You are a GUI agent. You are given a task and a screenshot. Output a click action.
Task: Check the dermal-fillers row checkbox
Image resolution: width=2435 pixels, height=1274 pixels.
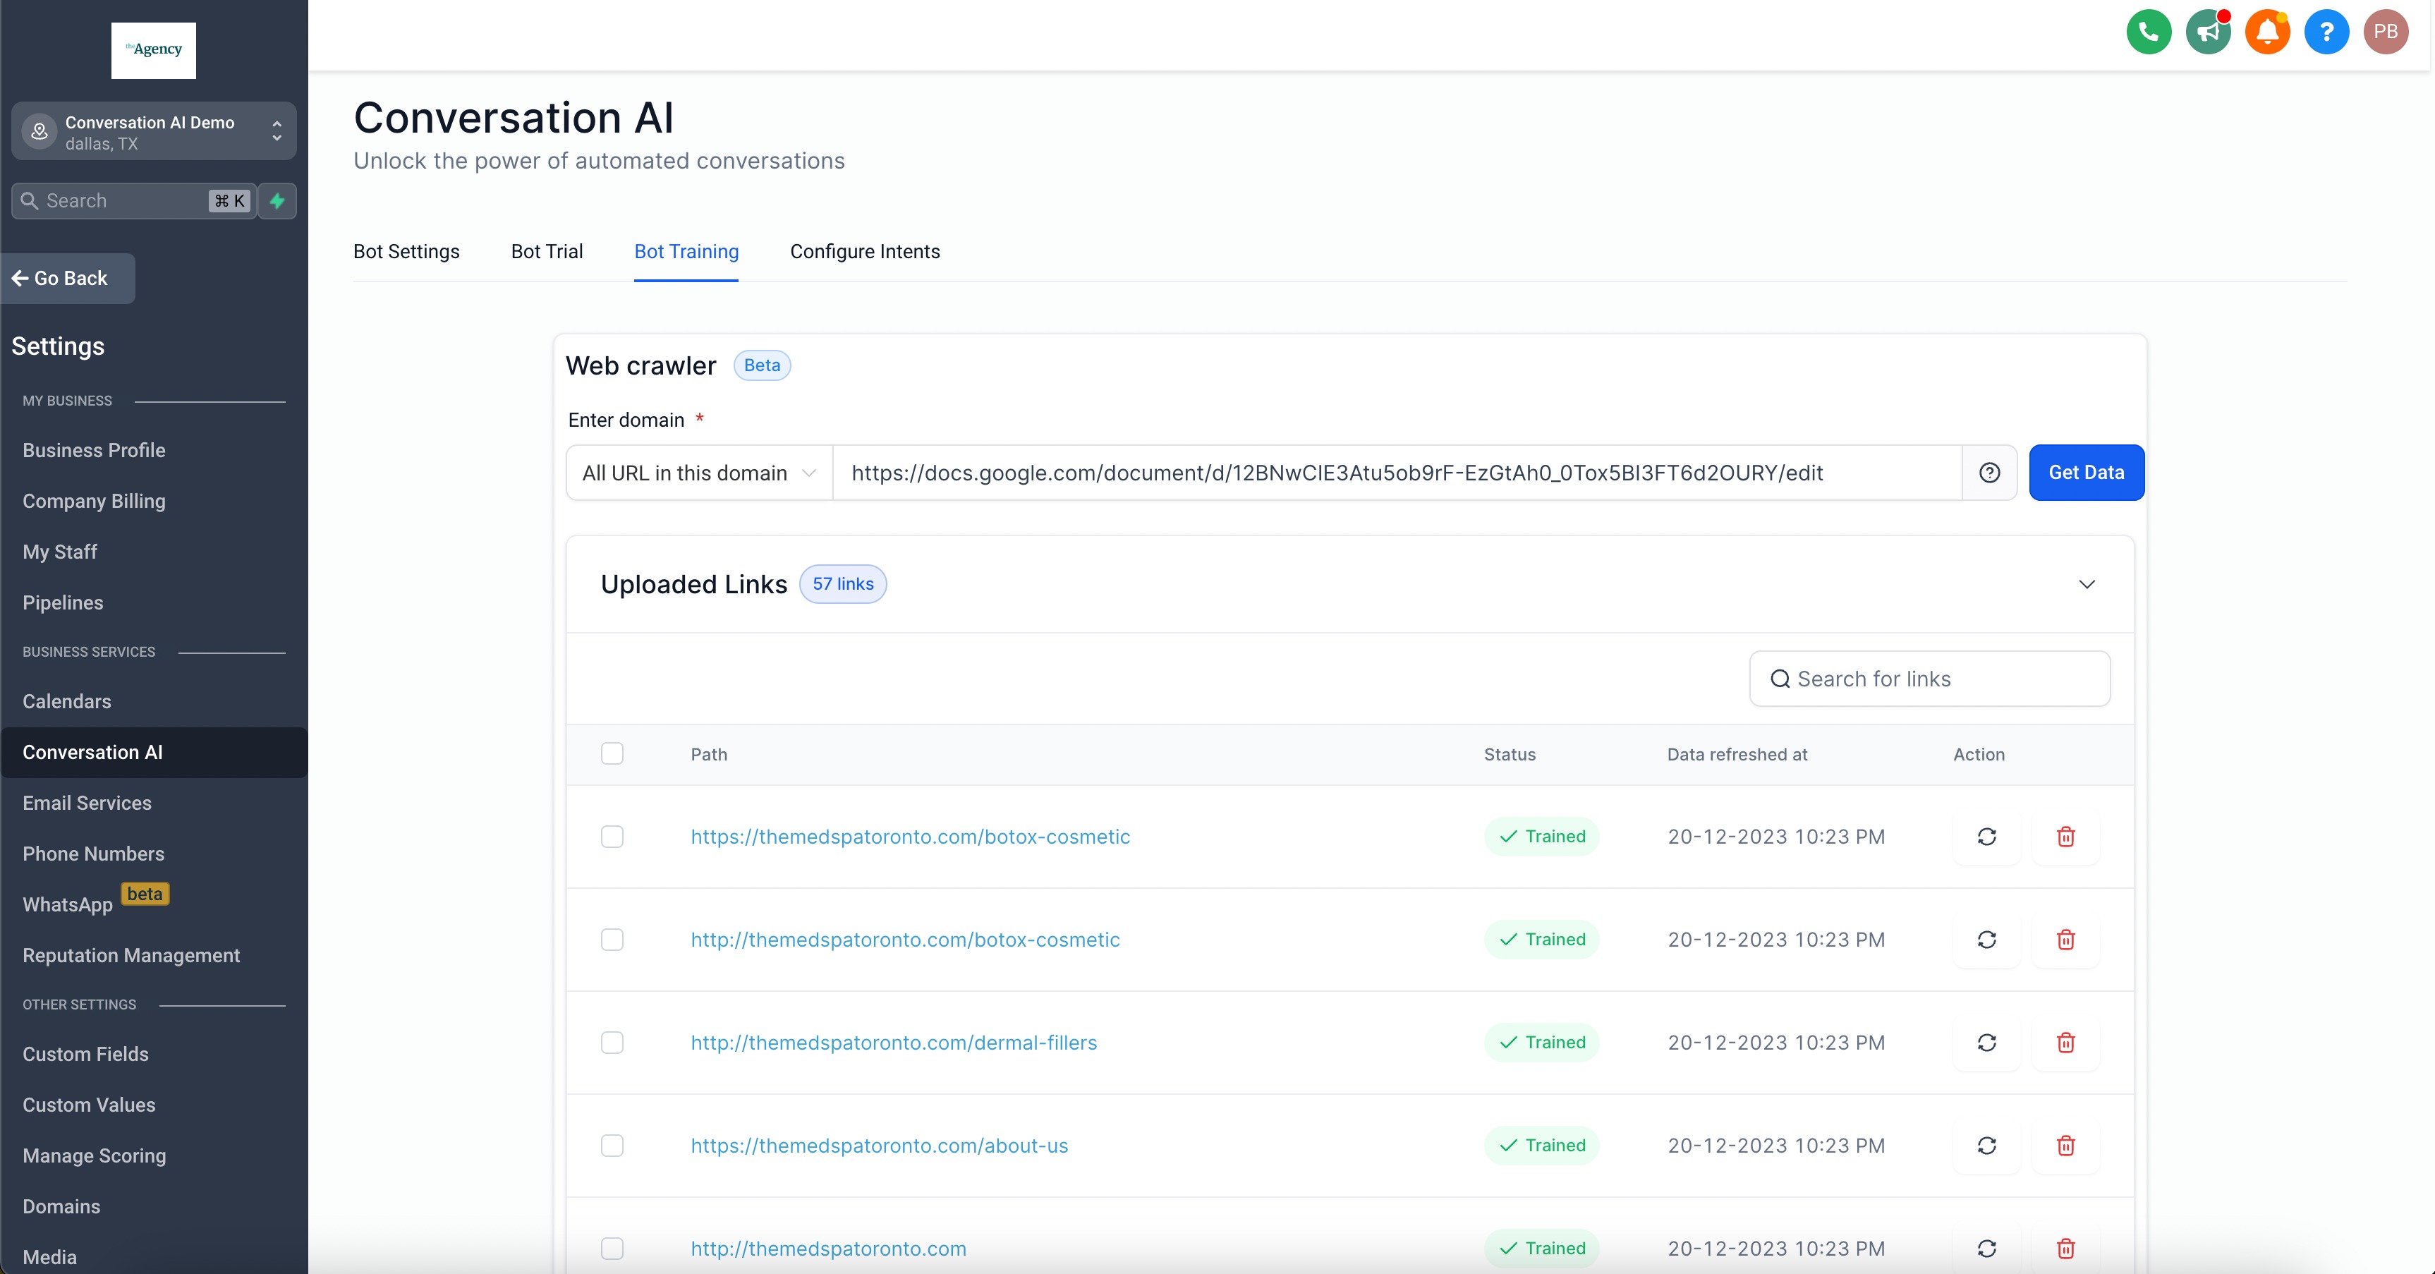pyautogui.click(x=612, y=1043)
